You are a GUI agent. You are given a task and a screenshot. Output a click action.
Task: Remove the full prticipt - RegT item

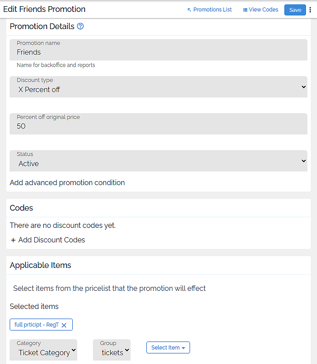[x=64, y=325]
